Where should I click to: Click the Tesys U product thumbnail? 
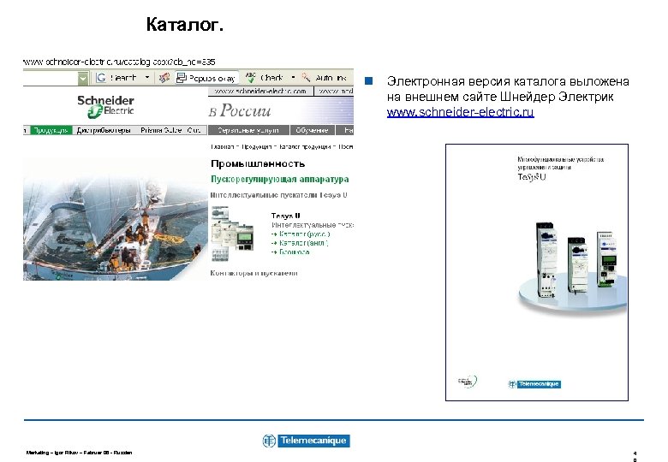(x=233, y=233)
